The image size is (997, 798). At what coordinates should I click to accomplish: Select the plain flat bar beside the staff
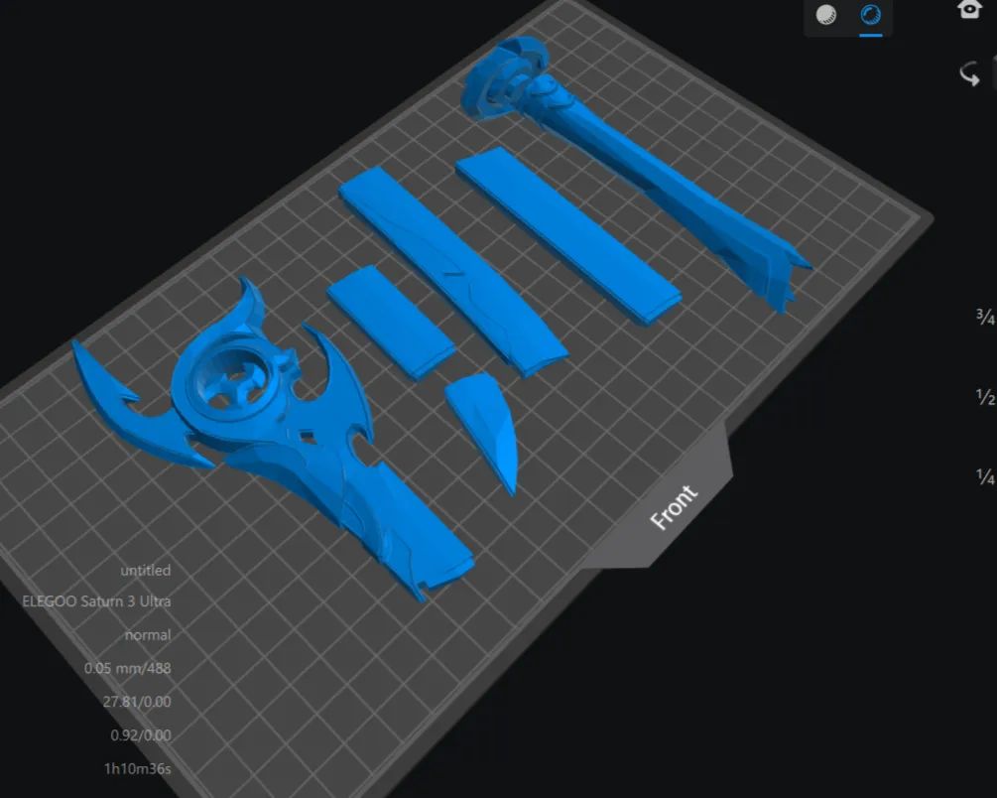(567, 235)
